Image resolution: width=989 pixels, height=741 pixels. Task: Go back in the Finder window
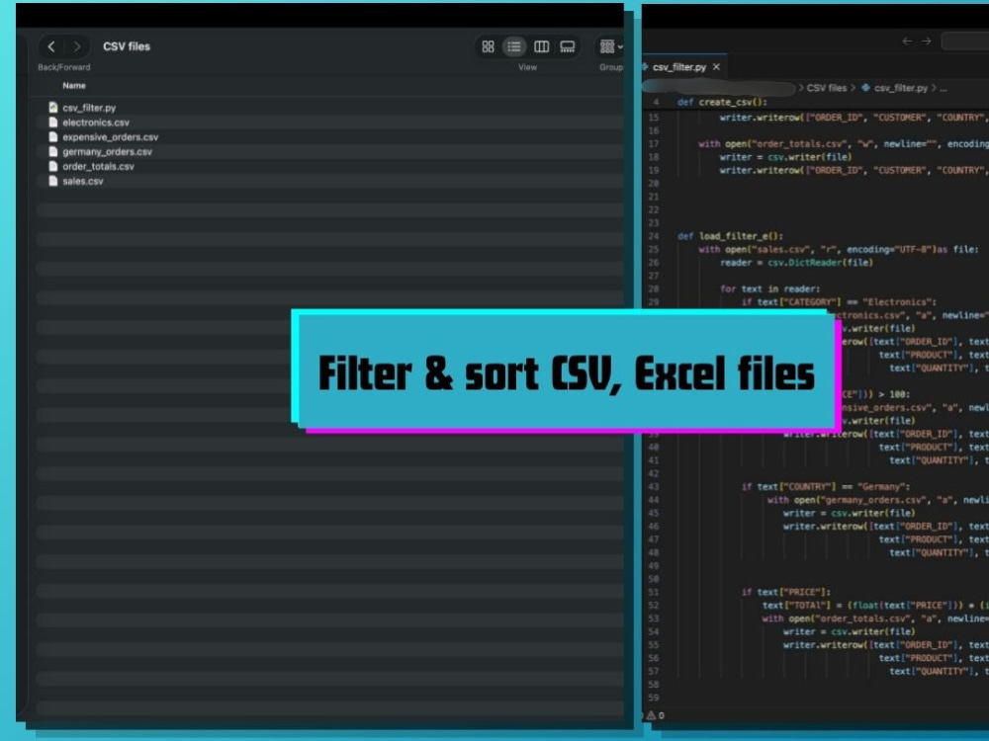[51, 46]
